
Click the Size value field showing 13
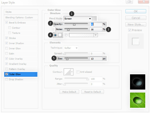click(x=96, y=59)
